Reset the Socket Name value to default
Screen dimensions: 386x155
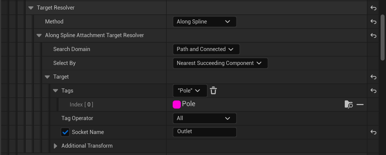pos(373,132)
